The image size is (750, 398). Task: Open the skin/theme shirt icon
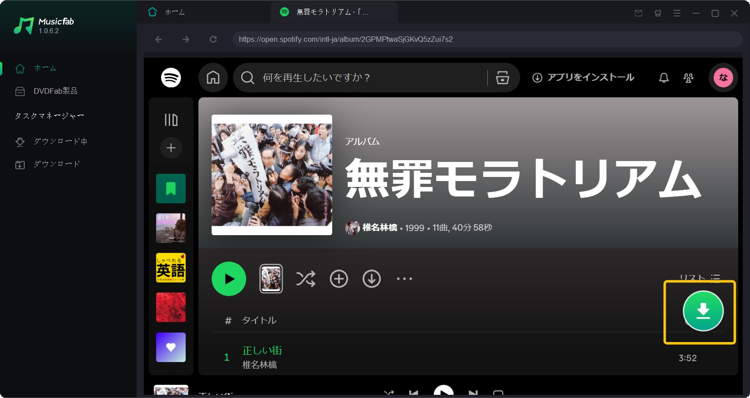click(x=658, y=14)
